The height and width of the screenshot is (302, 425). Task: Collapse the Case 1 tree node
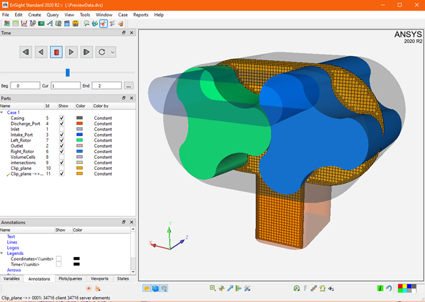(x=2, y=112)
